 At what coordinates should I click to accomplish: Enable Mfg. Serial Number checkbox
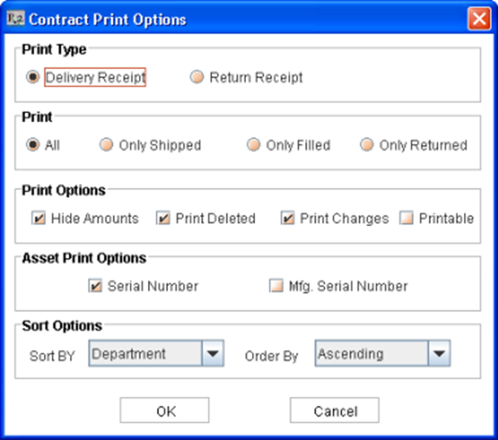click(276, 285)
